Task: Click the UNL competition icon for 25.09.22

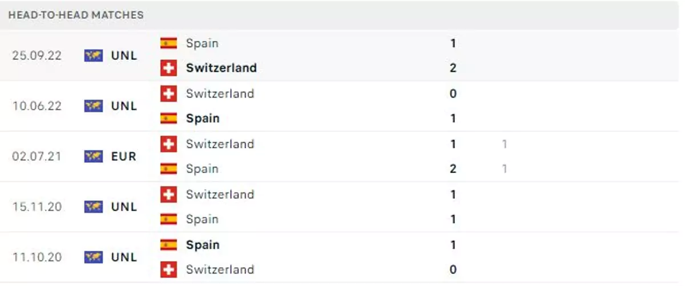Action: [94, 56]
